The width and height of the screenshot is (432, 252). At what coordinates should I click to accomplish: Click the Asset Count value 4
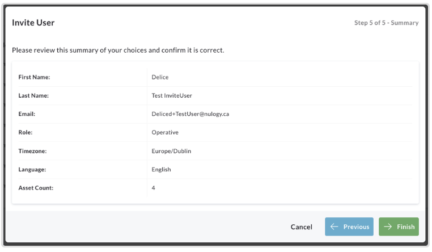pos(154,188)
